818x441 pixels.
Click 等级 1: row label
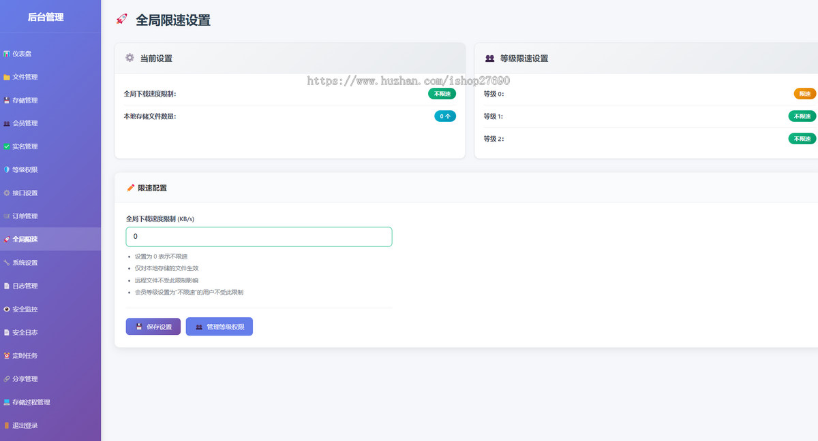494,116
